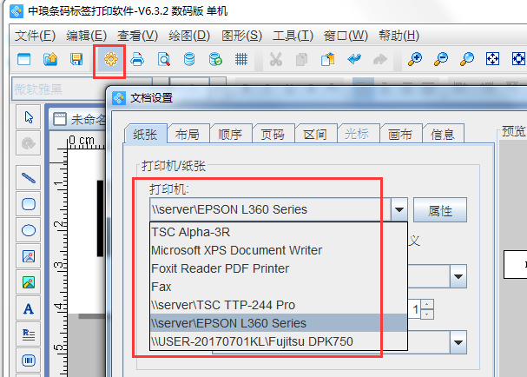
Task: Select the ellipse drawing tool
Action: point(29,230)
